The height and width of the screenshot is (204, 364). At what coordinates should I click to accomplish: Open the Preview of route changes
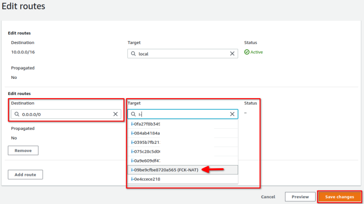click(x=300, y=197)
